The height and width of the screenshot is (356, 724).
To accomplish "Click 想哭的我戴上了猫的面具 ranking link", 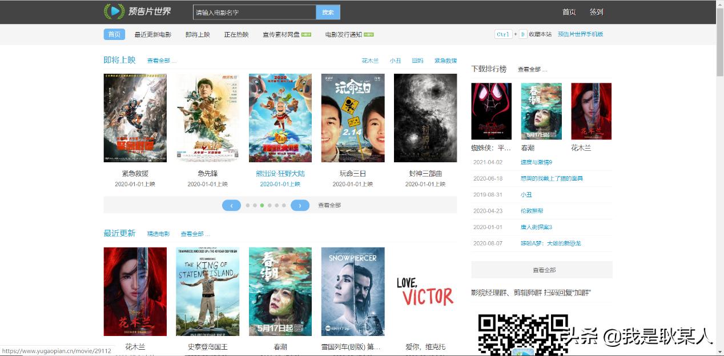I will point(552,178).
